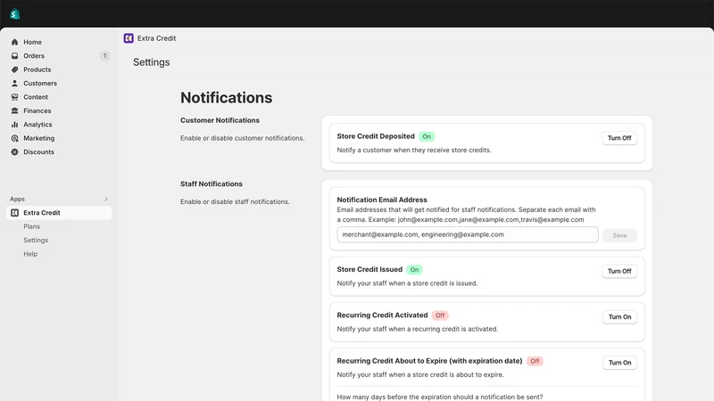Click the Staff Notifications heading
The width and height of the screenshot is (714, 401).
point(212,184)
